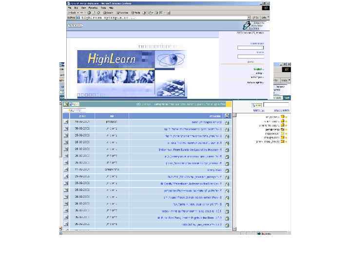Open the Edit menu in the top browser window
Image resolution: width=351 pixels, height=263 pixels.
click(x=76, y=8)
